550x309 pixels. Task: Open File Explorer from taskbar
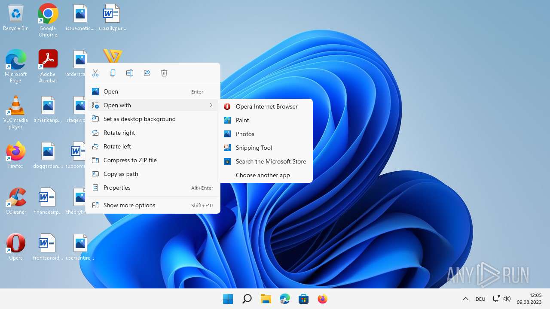(x=266, y=299)
